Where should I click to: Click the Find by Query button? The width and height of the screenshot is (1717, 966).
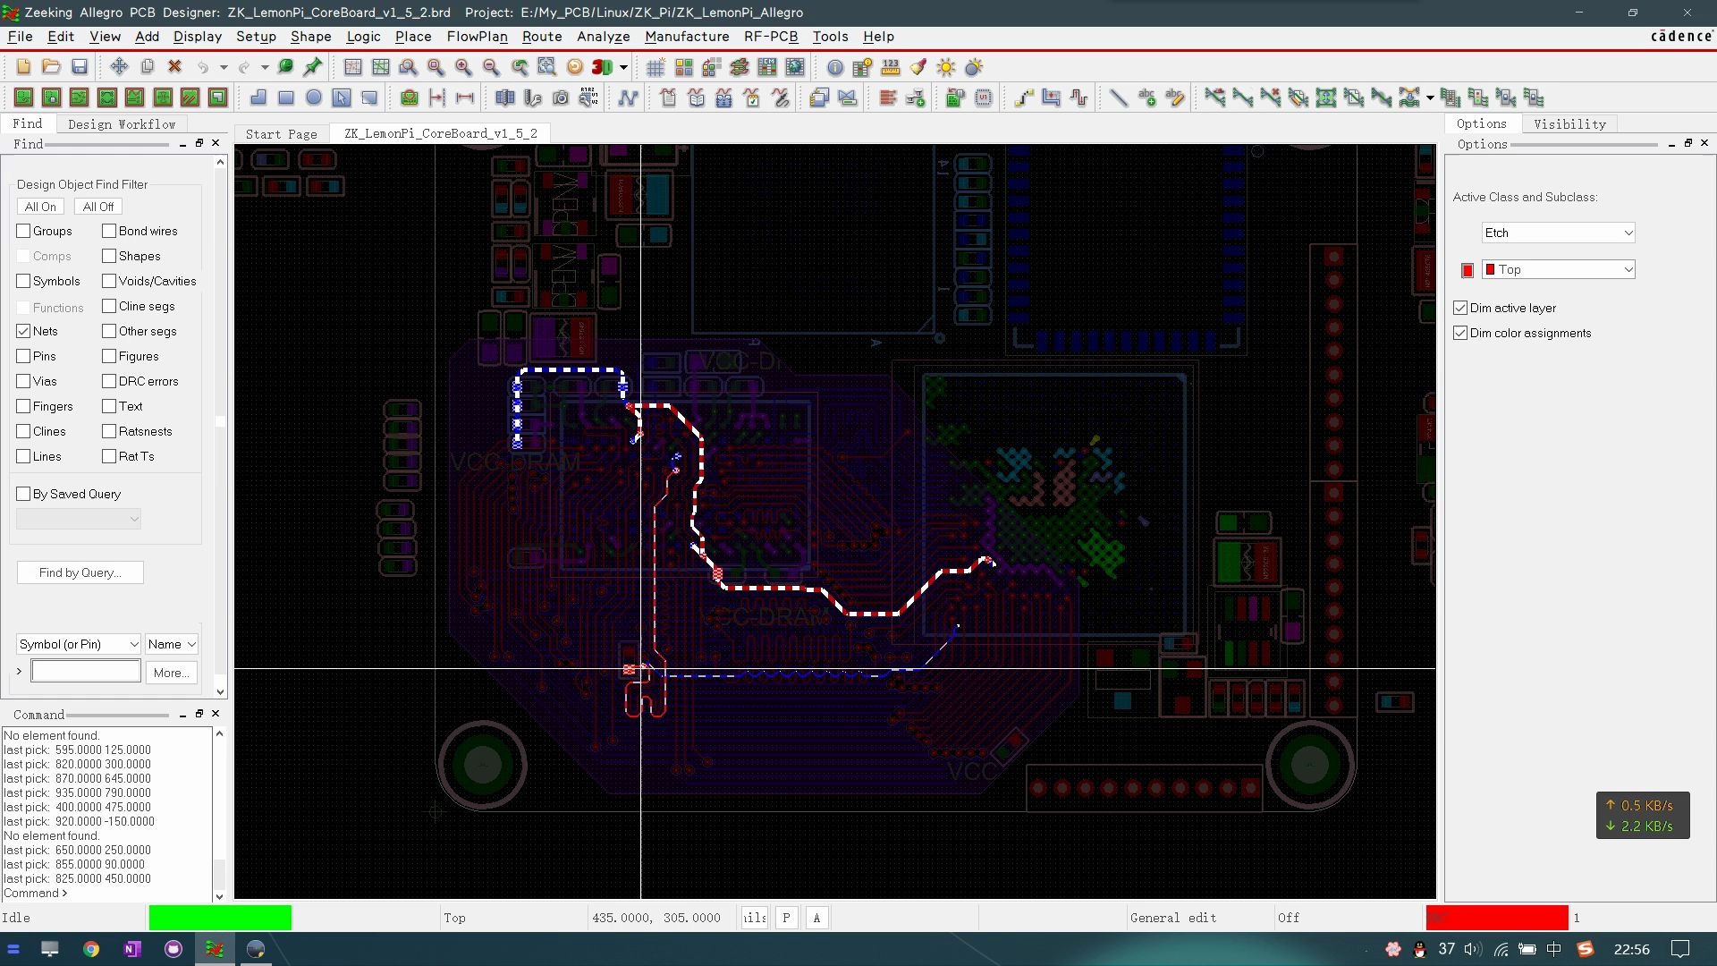click(80, 572)
